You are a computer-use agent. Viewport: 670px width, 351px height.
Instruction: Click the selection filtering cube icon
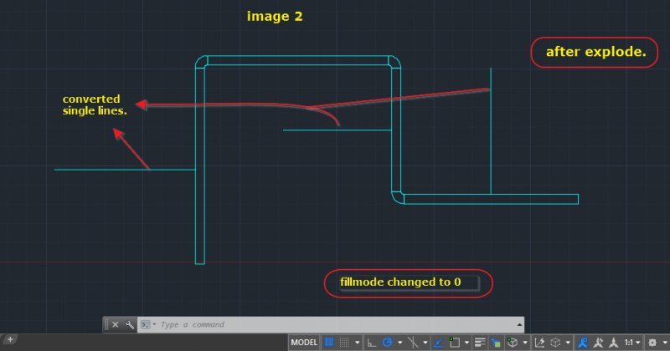[x=555, y=343]
